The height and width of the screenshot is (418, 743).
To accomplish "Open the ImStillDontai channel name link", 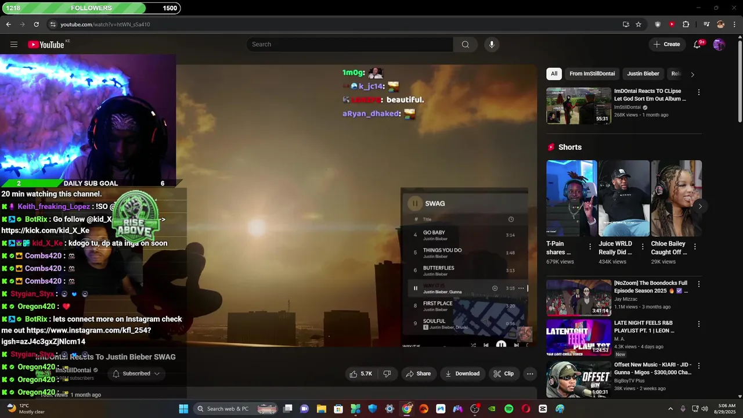I will 73,370.
